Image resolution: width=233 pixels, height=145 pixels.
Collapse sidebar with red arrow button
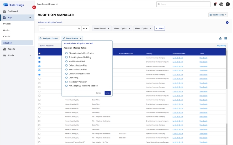pos(34,7)
